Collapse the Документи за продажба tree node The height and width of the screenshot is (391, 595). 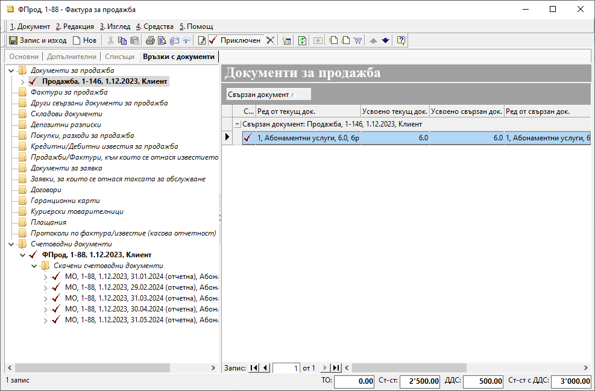11,70
